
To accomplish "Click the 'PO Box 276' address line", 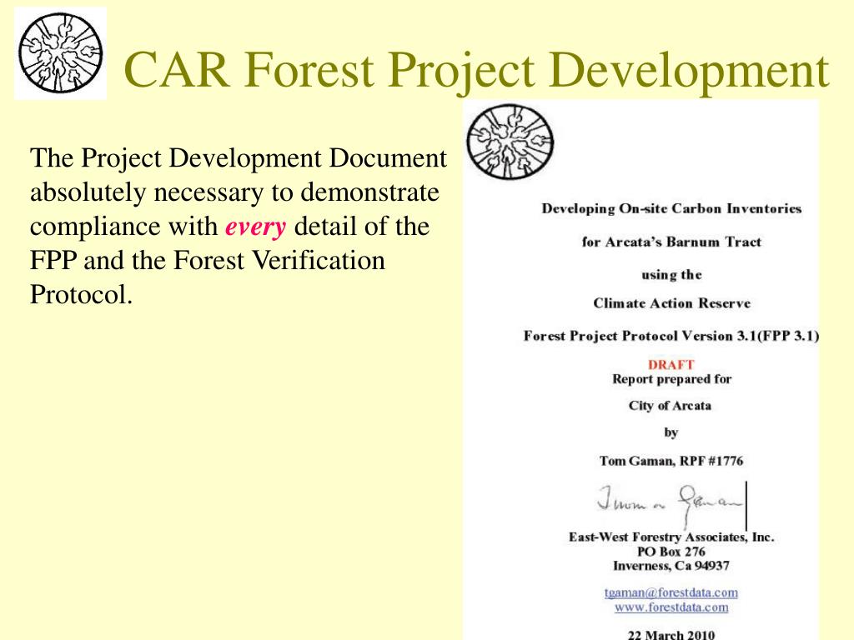I will pyautogui.click(x=671, y=552).
